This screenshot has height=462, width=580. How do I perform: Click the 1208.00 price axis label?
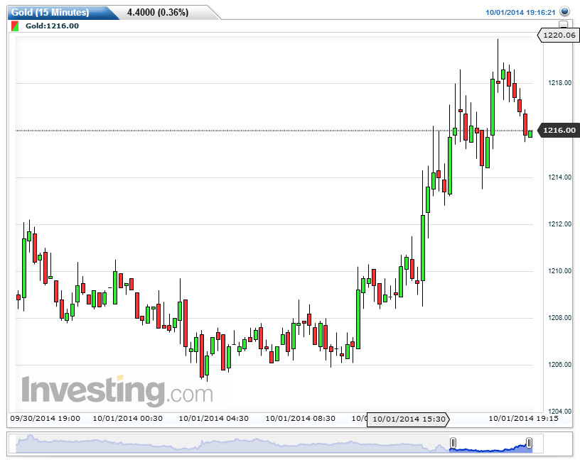pos(559,318)
